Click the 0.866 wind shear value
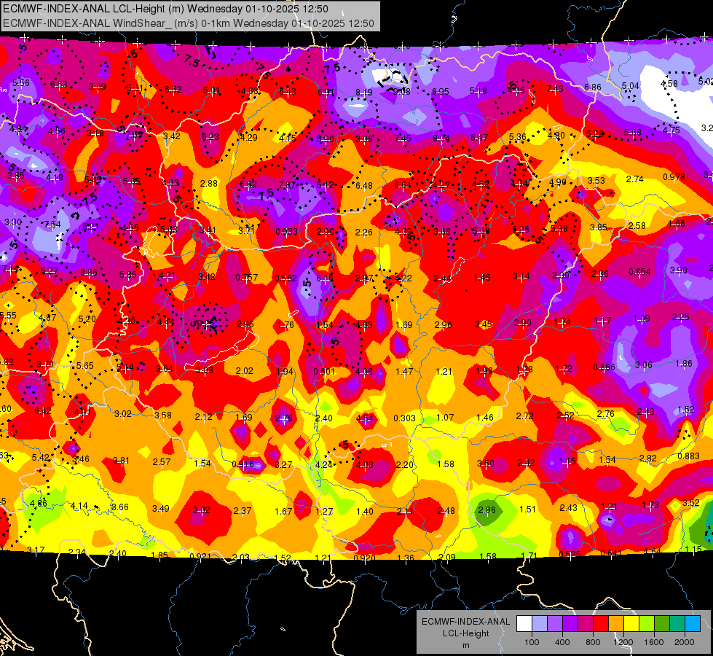The height and width of the screenshot is (656, 713). 604,367
